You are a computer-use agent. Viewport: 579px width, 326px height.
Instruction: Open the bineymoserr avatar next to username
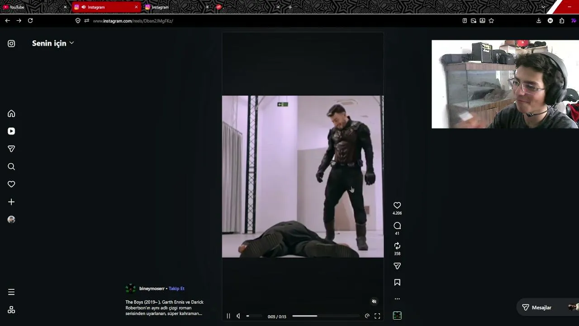click(x=130, y=288)
